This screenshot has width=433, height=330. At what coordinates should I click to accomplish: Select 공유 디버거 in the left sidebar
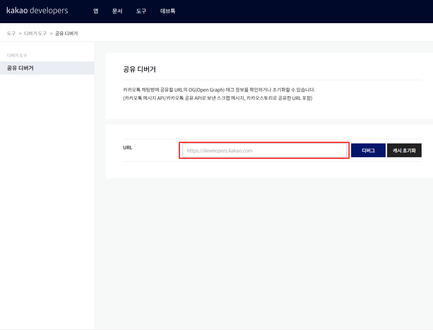20,68
